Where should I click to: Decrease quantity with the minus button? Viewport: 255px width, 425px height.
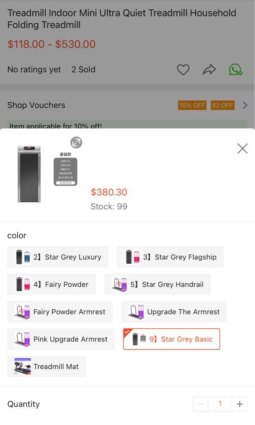[x=200, y=404]
